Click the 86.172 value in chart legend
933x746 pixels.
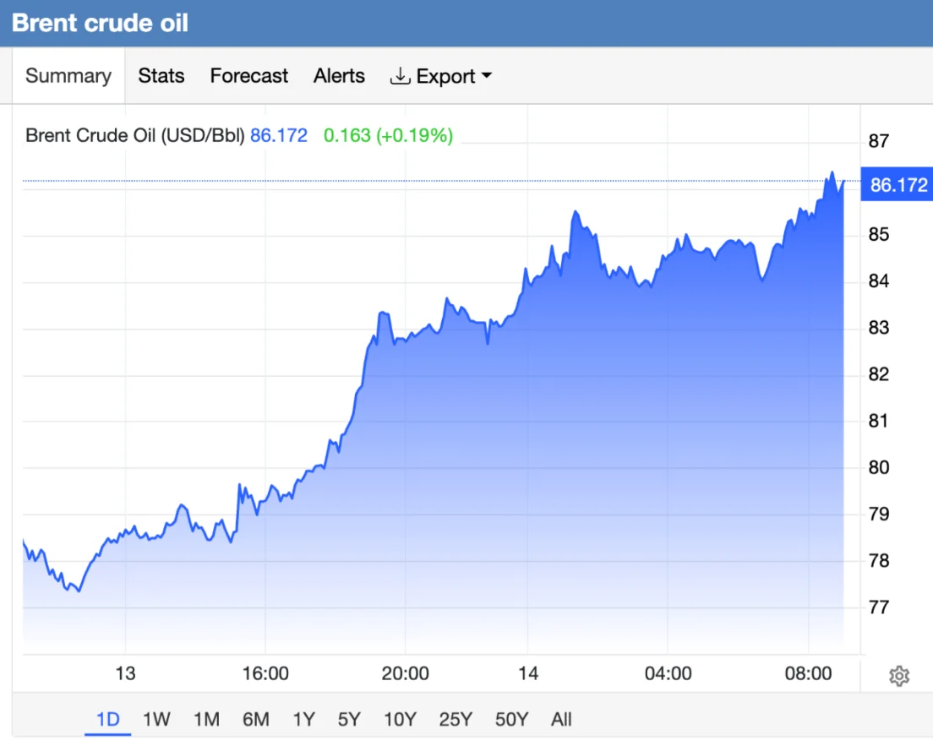279,136
